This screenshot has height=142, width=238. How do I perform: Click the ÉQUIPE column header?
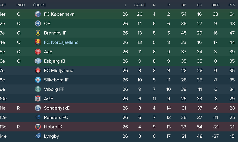click(x=39, y=5)
